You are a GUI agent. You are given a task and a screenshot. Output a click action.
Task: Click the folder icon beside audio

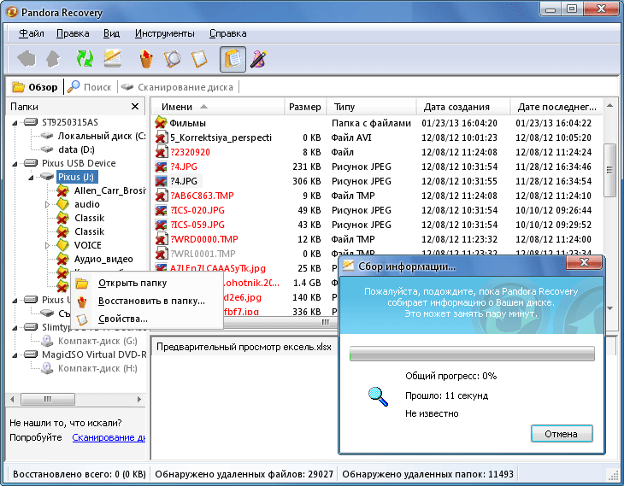62,204
